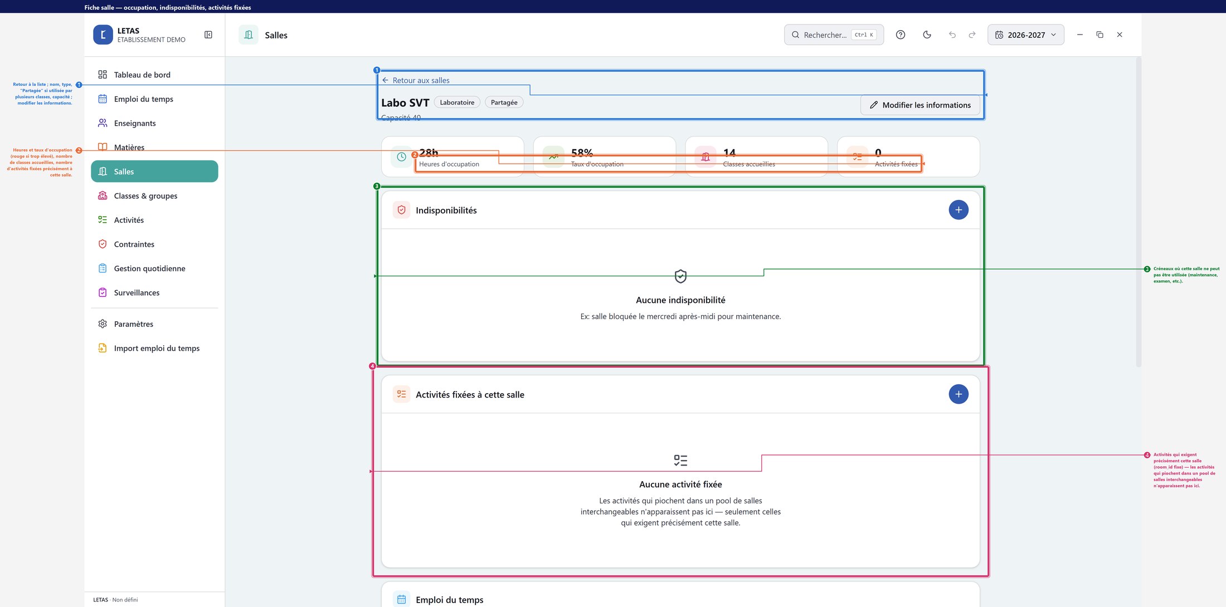Click the Activités fixées card icon
Viewport: 1226px width, 607px height.
pyautogui.click(x=857, y=157)
